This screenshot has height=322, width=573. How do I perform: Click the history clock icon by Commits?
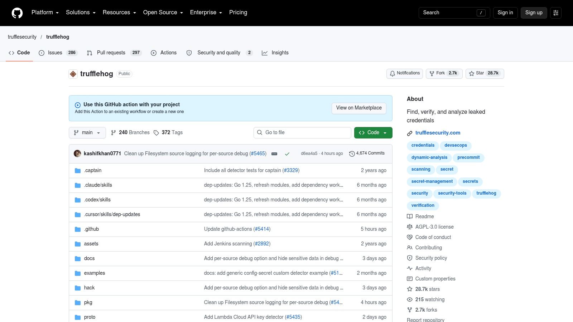pos(352,153)
